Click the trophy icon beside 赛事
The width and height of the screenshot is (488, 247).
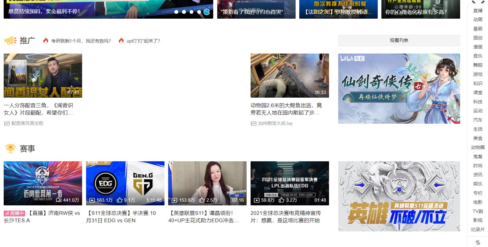[x=10, y=149]
